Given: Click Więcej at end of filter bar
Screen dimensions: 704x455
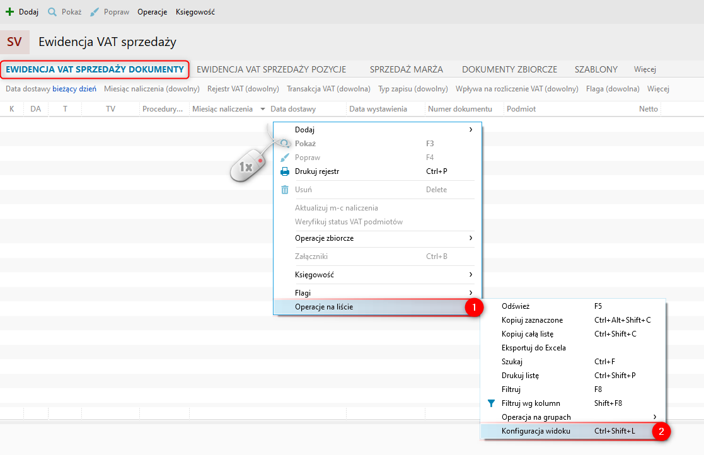Looking at the screenshot, I should click(658, 89).
